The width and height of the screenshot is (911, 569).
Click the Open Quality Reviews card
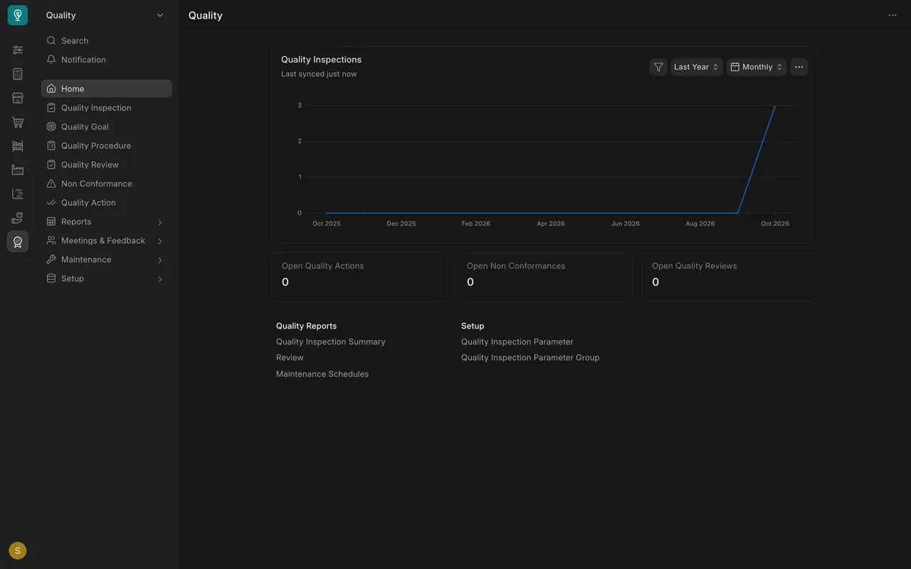coord(730,276)
